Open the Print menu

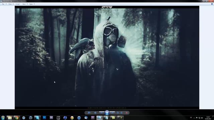click(x=10, y=4)
